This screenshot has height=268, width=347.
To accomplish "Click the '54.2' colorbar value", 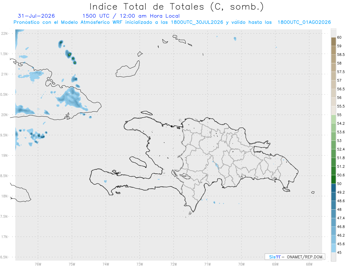I will pos(341,123).
